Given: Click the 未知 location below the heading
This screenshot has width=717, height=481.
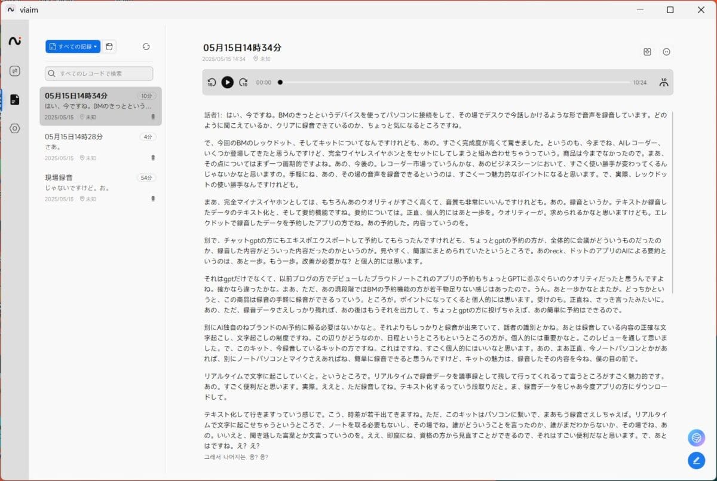Looking at the screenshot, I should point(262,59).
